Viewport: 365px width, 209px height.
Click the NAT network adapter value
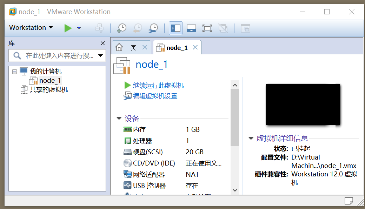pos(192,174)
